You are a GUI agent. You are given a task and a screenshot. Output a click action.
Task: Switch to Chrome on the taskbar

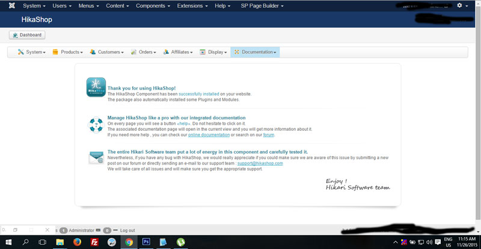pyautogui.click(x=129, y=242)
